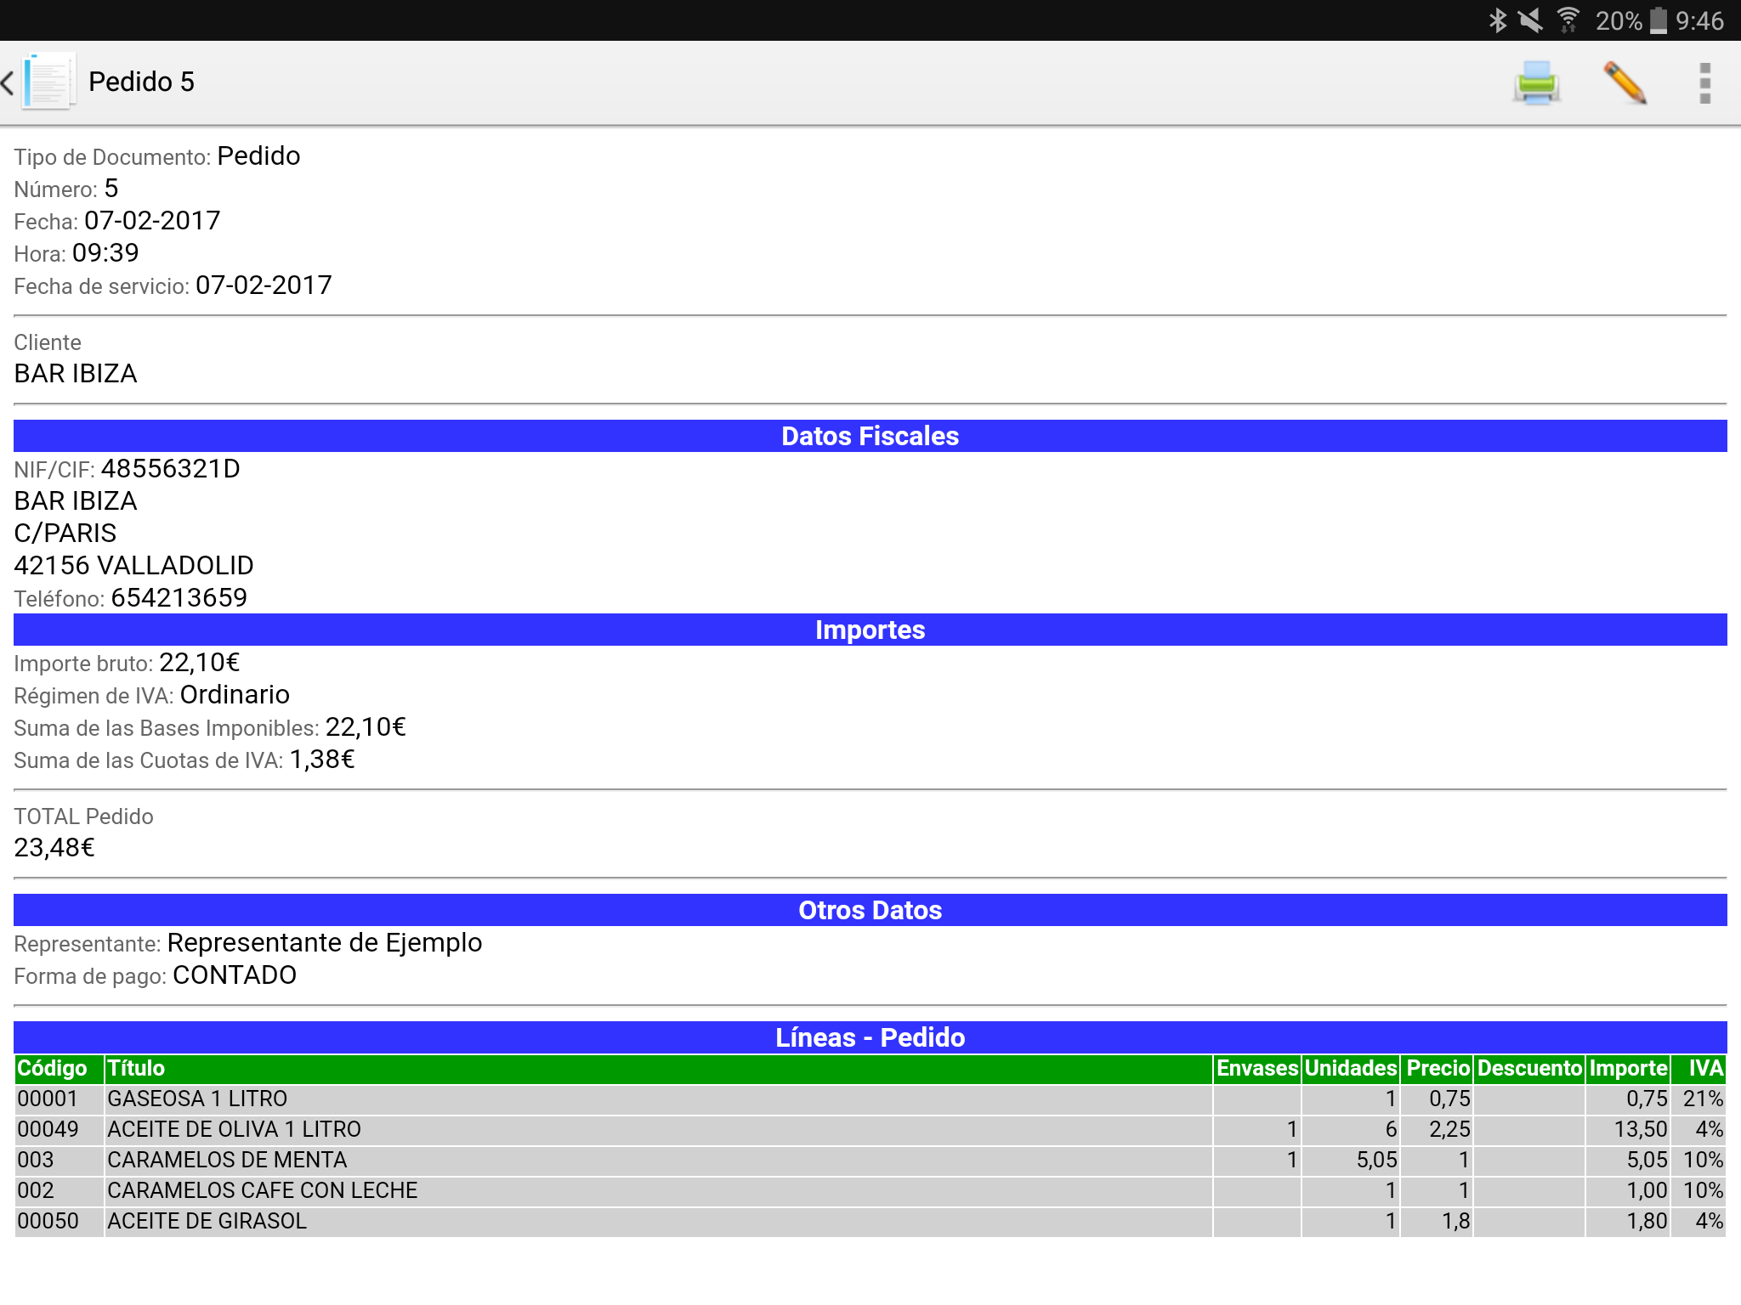This screenshot has height=1305, width=1741.
Task: Tap the back arrow chevron
Action: click(x=9, y=82)
